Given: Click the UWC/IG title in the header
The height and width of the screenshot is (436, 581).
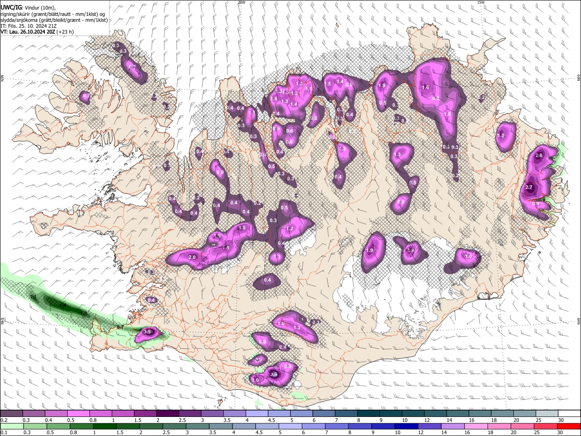Looking at the screenshot, I should pos(11,8).
